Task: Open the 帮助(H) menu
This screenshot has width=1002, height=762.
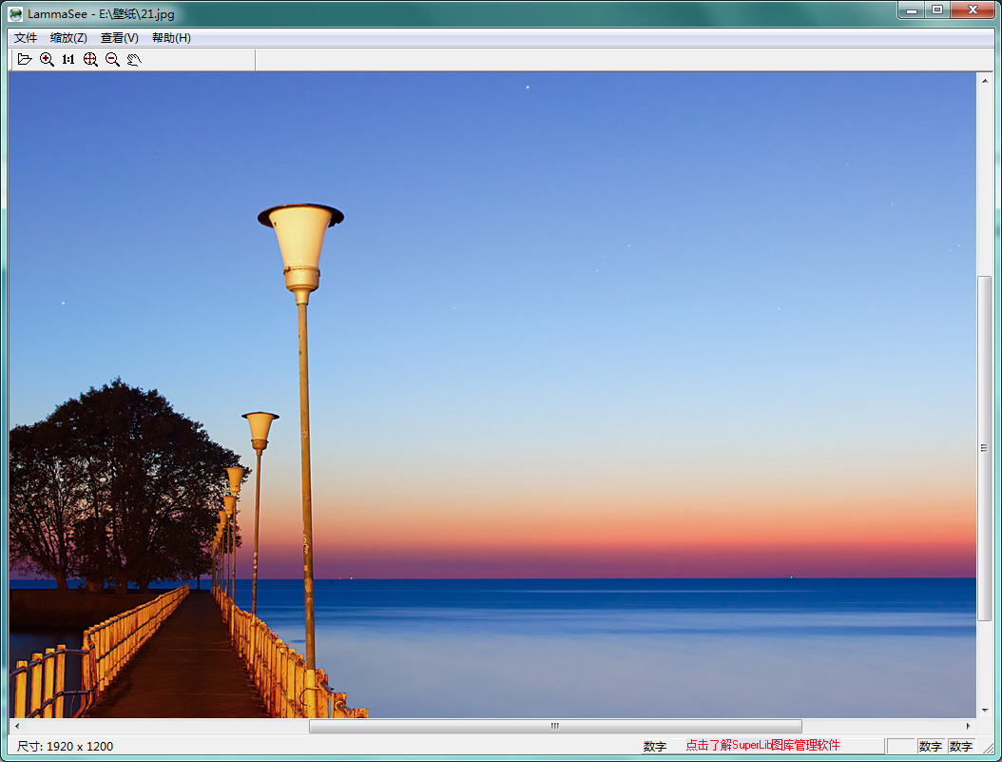Action: point(171,38)
